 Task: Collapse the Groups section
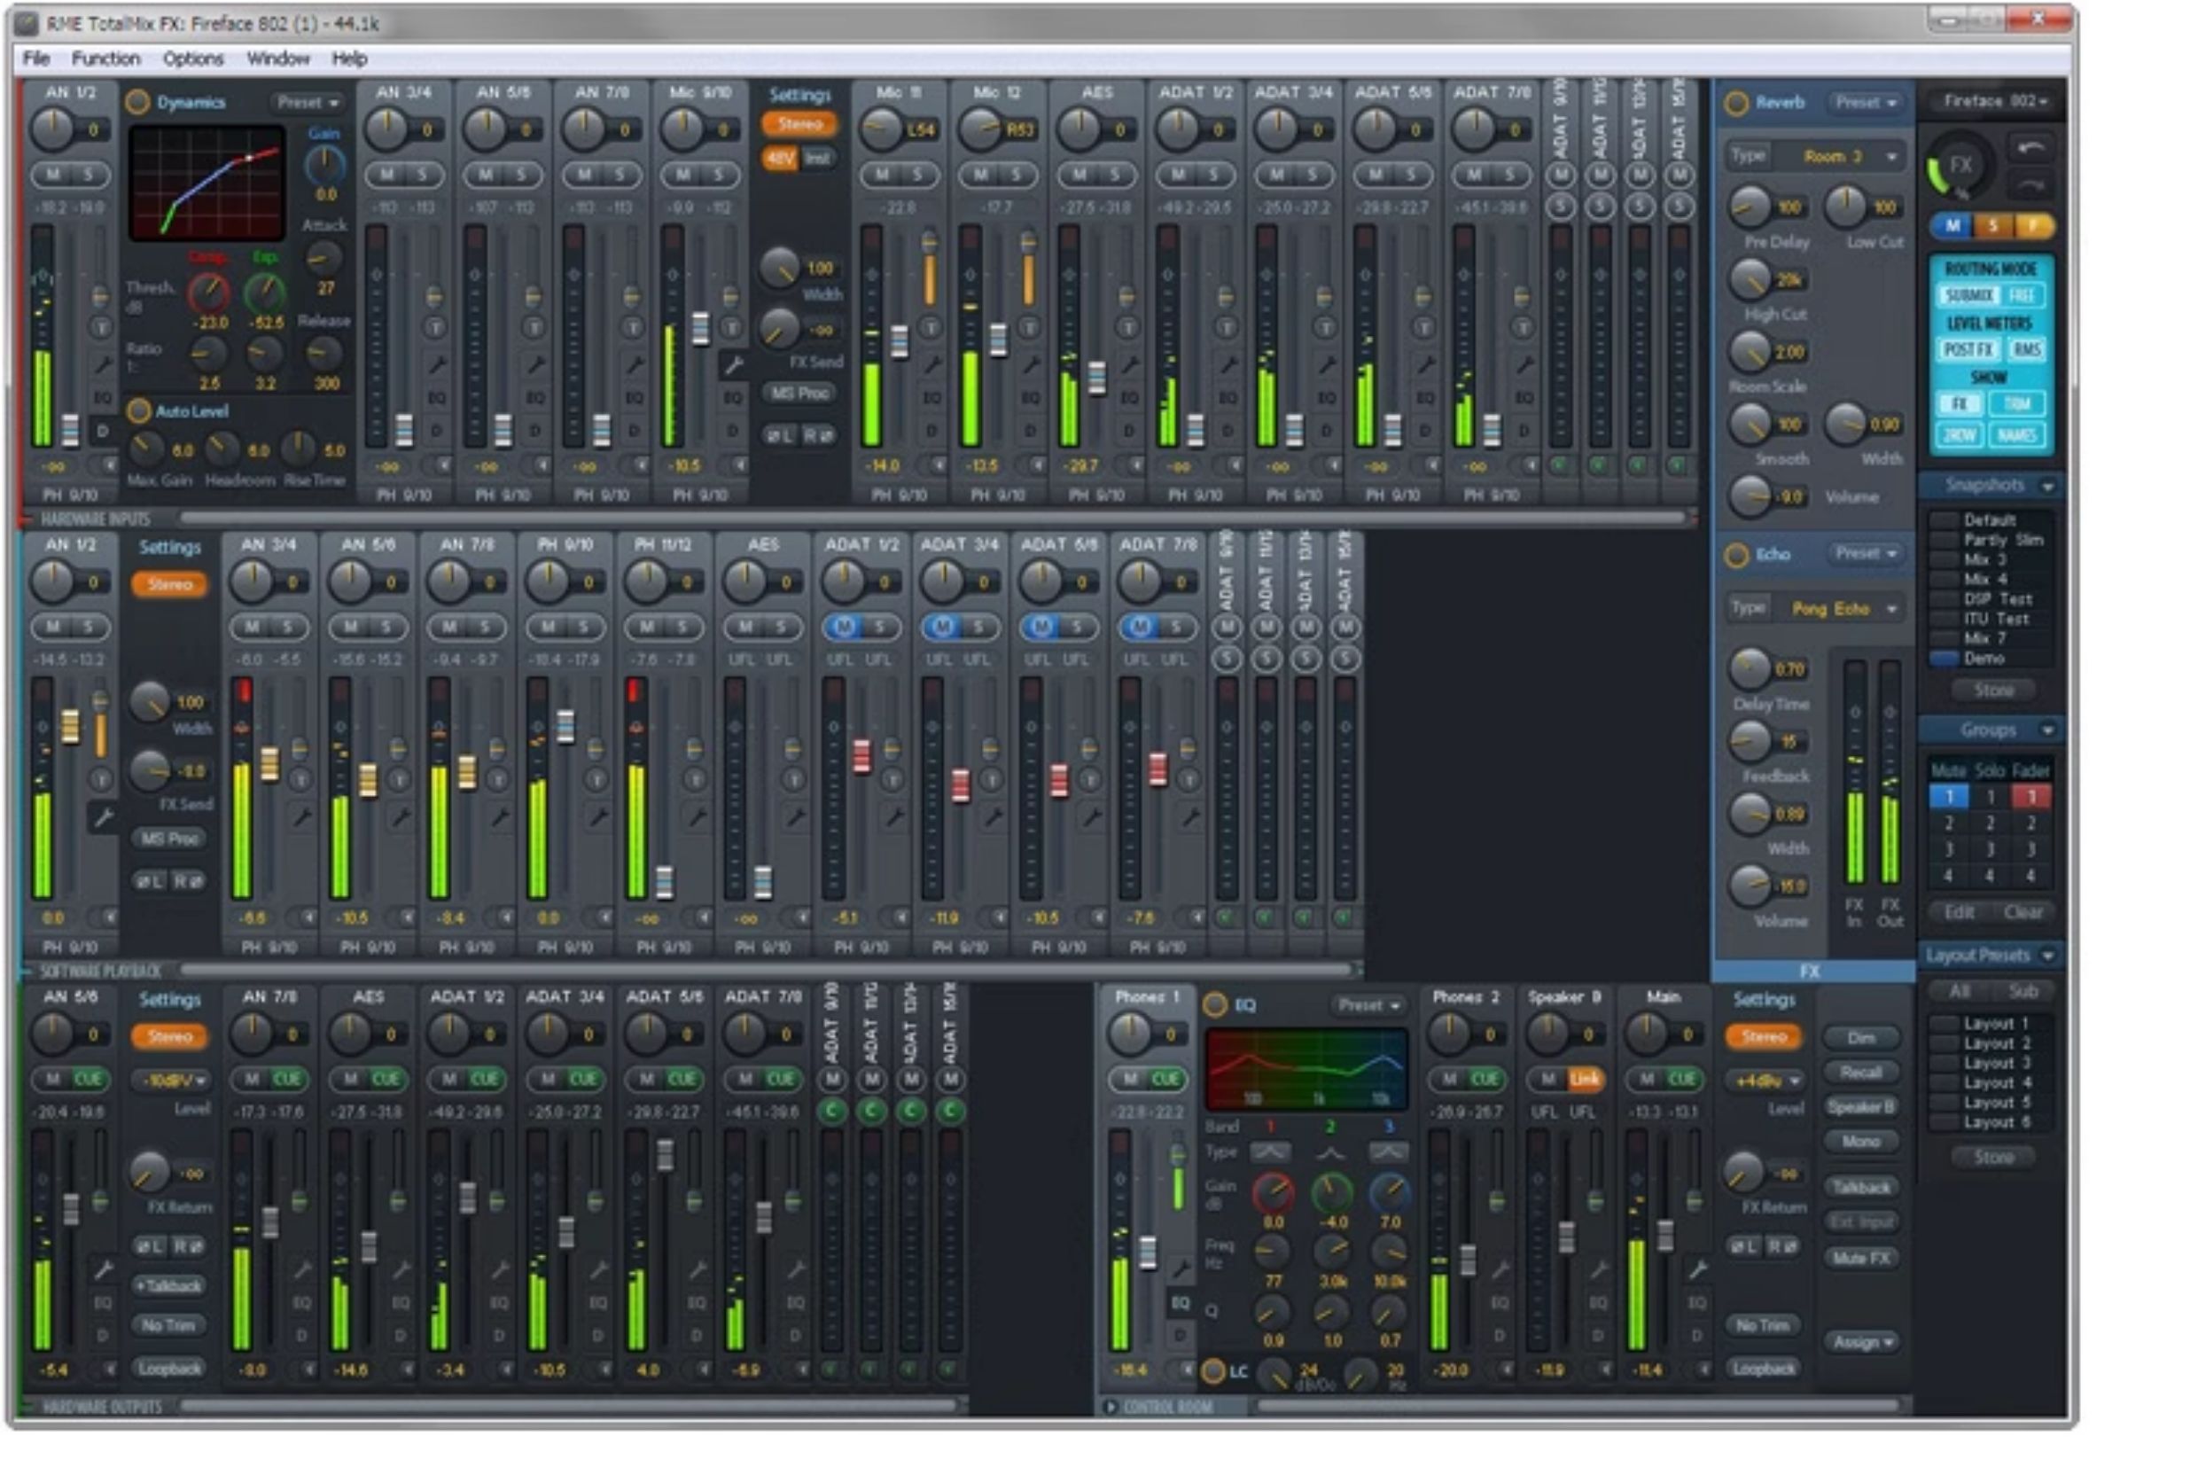tap(2047, 730)
